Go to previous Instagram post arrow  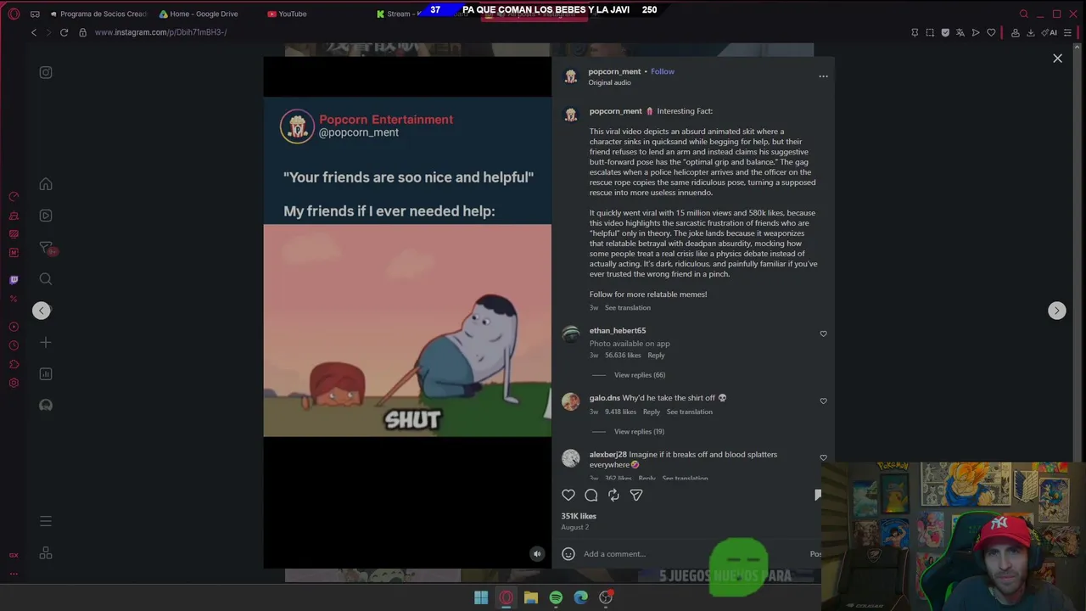42,311
